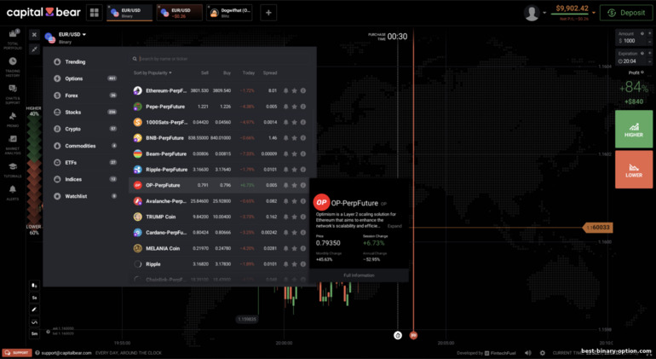Favorite MELANIA Coin with star
Image resolution: width=656 pixels, height=359 pixels.
pos(295,248)
